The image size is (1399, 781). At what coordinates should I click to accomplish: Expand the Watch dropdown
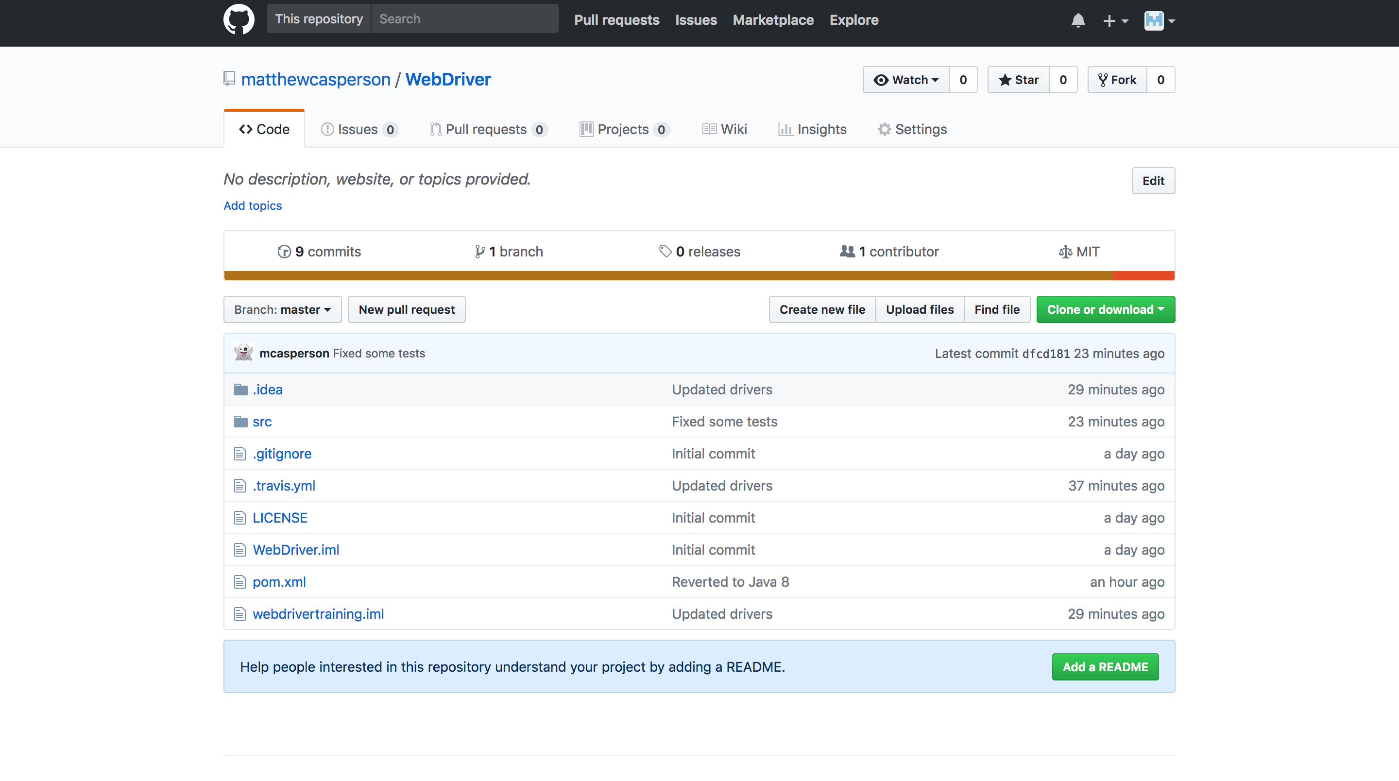coord(906,80)
